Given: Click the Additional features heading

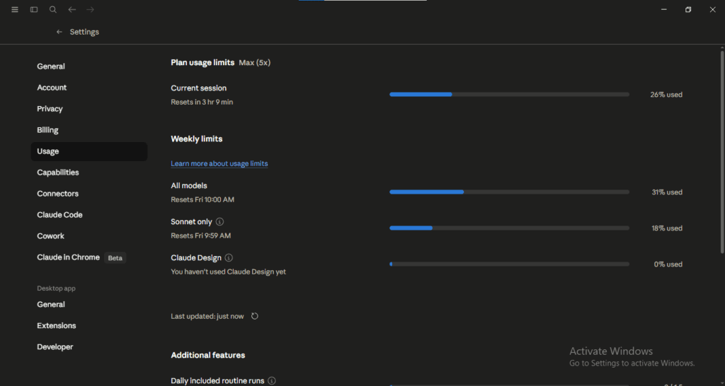Looking at the screenshot, I should click(x=208, y=355).
